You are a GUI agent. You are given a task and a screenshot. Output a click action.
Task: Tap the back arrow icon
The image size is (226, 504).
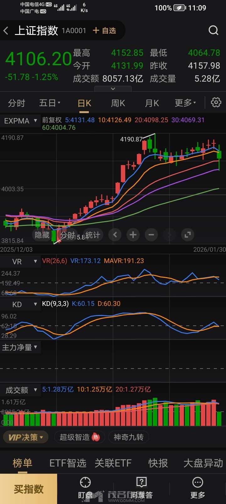6,31
